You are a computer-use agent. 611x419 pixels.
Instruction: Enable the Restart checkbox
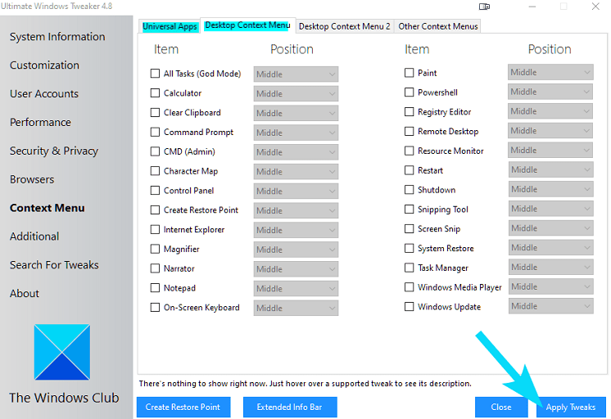410,170
